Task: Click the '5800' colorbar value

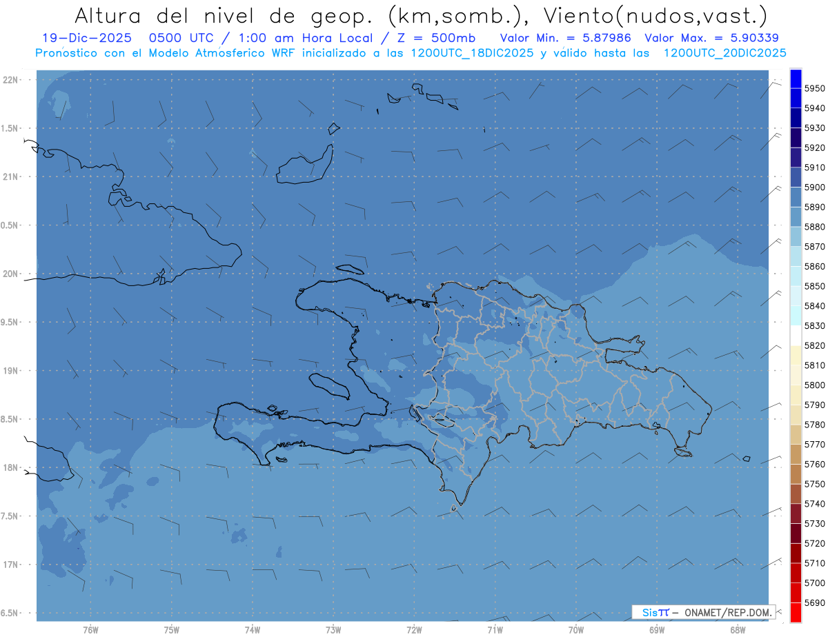Action: point(815,385)
